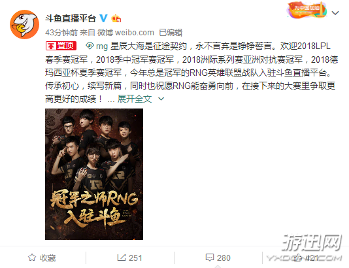Image resolution: width=349 pixels, height=268 pixels.
Task: Open the 斗鱼直播平台 account name link
Action: pos(71,18)
